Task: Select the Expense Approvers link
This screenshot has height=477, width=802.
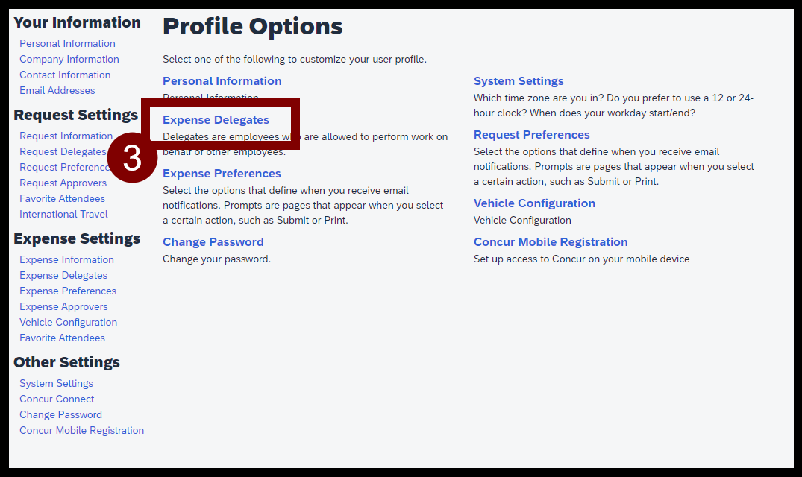Action: (63, 306)
